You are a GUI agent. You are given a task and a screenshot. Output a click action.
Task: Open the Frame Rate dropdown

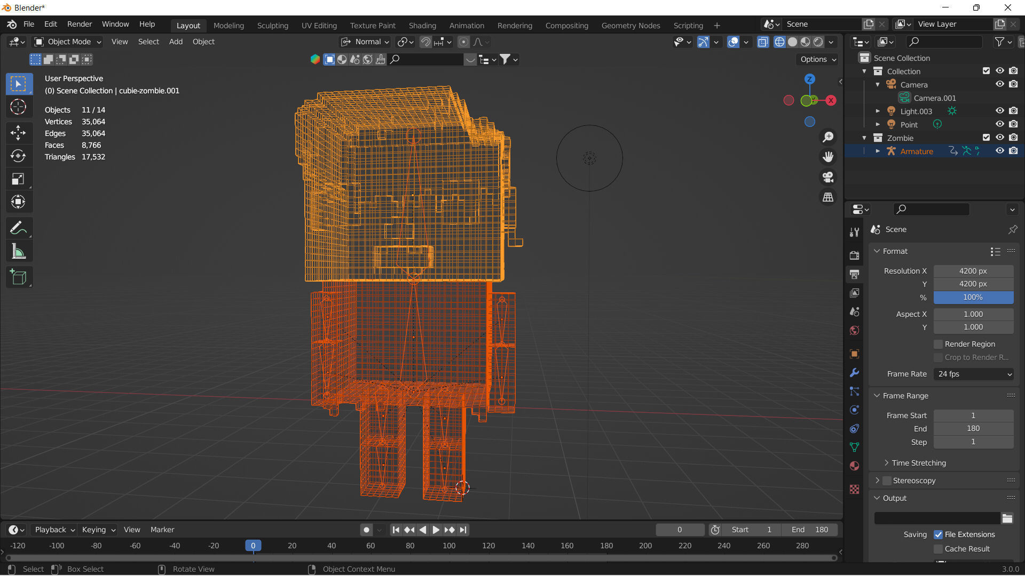click(x=973, y=374)
